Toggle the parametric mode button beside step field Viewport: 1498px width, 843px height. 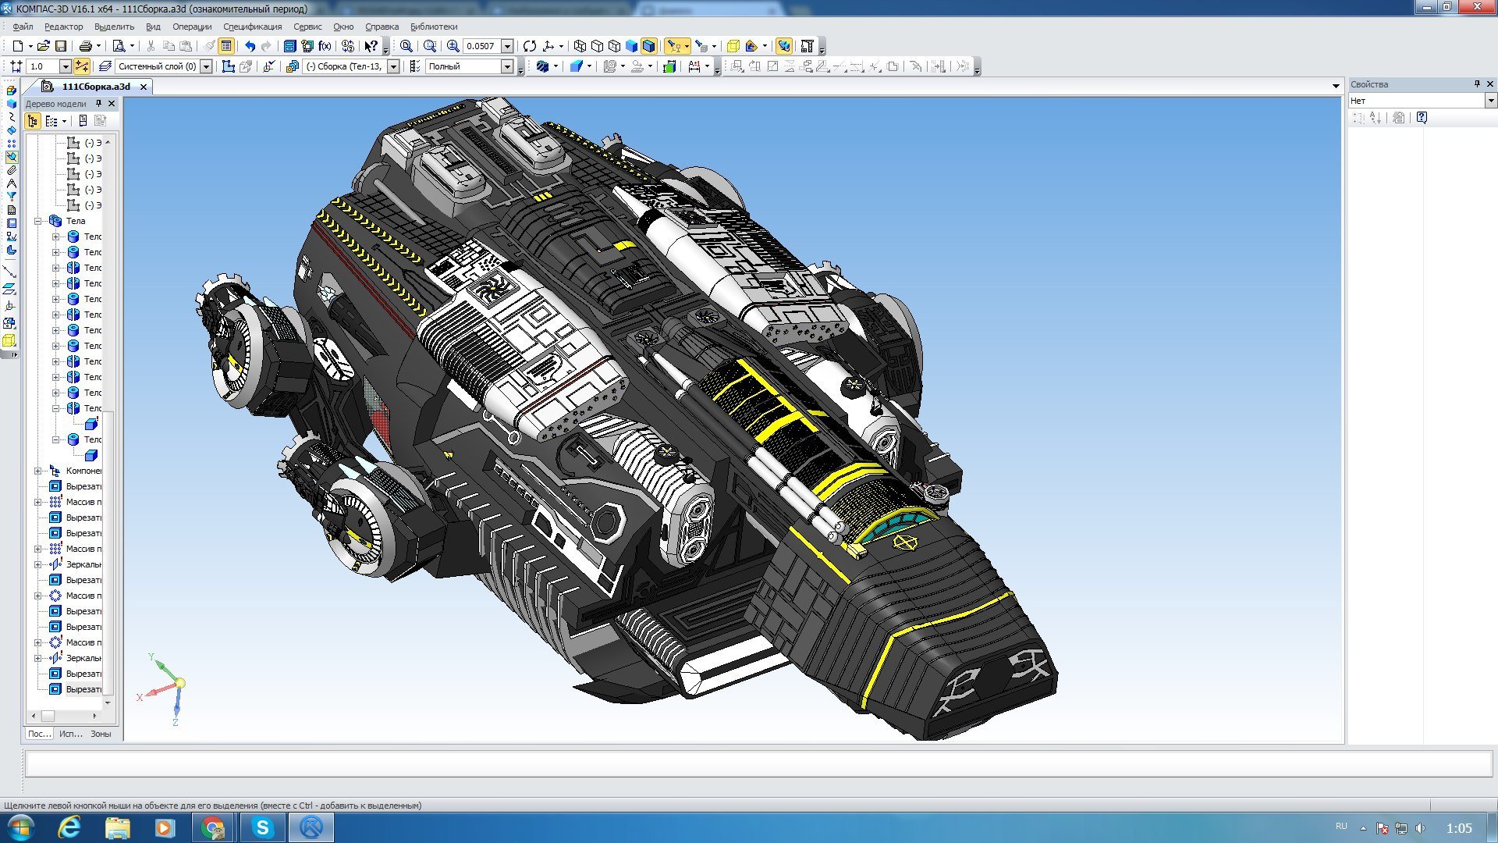pyautogui.click(x=82, y=66)
